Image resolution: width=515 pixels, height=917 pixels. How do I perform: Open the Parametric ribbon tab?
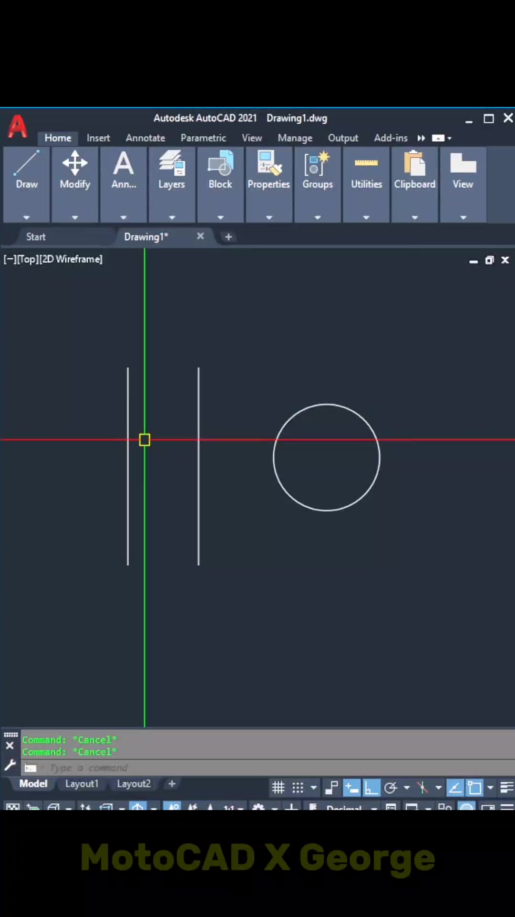[x=203, y=138]
